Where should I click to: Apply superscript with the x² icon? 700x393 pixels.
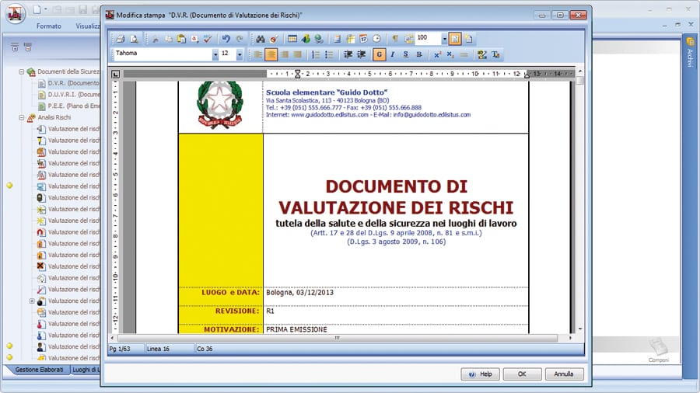pyautogui.click(x=437, y=55)
